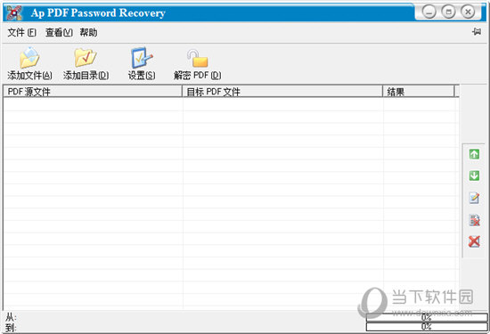Click the 到: status label
490x334 pixels.
point(11,328)
